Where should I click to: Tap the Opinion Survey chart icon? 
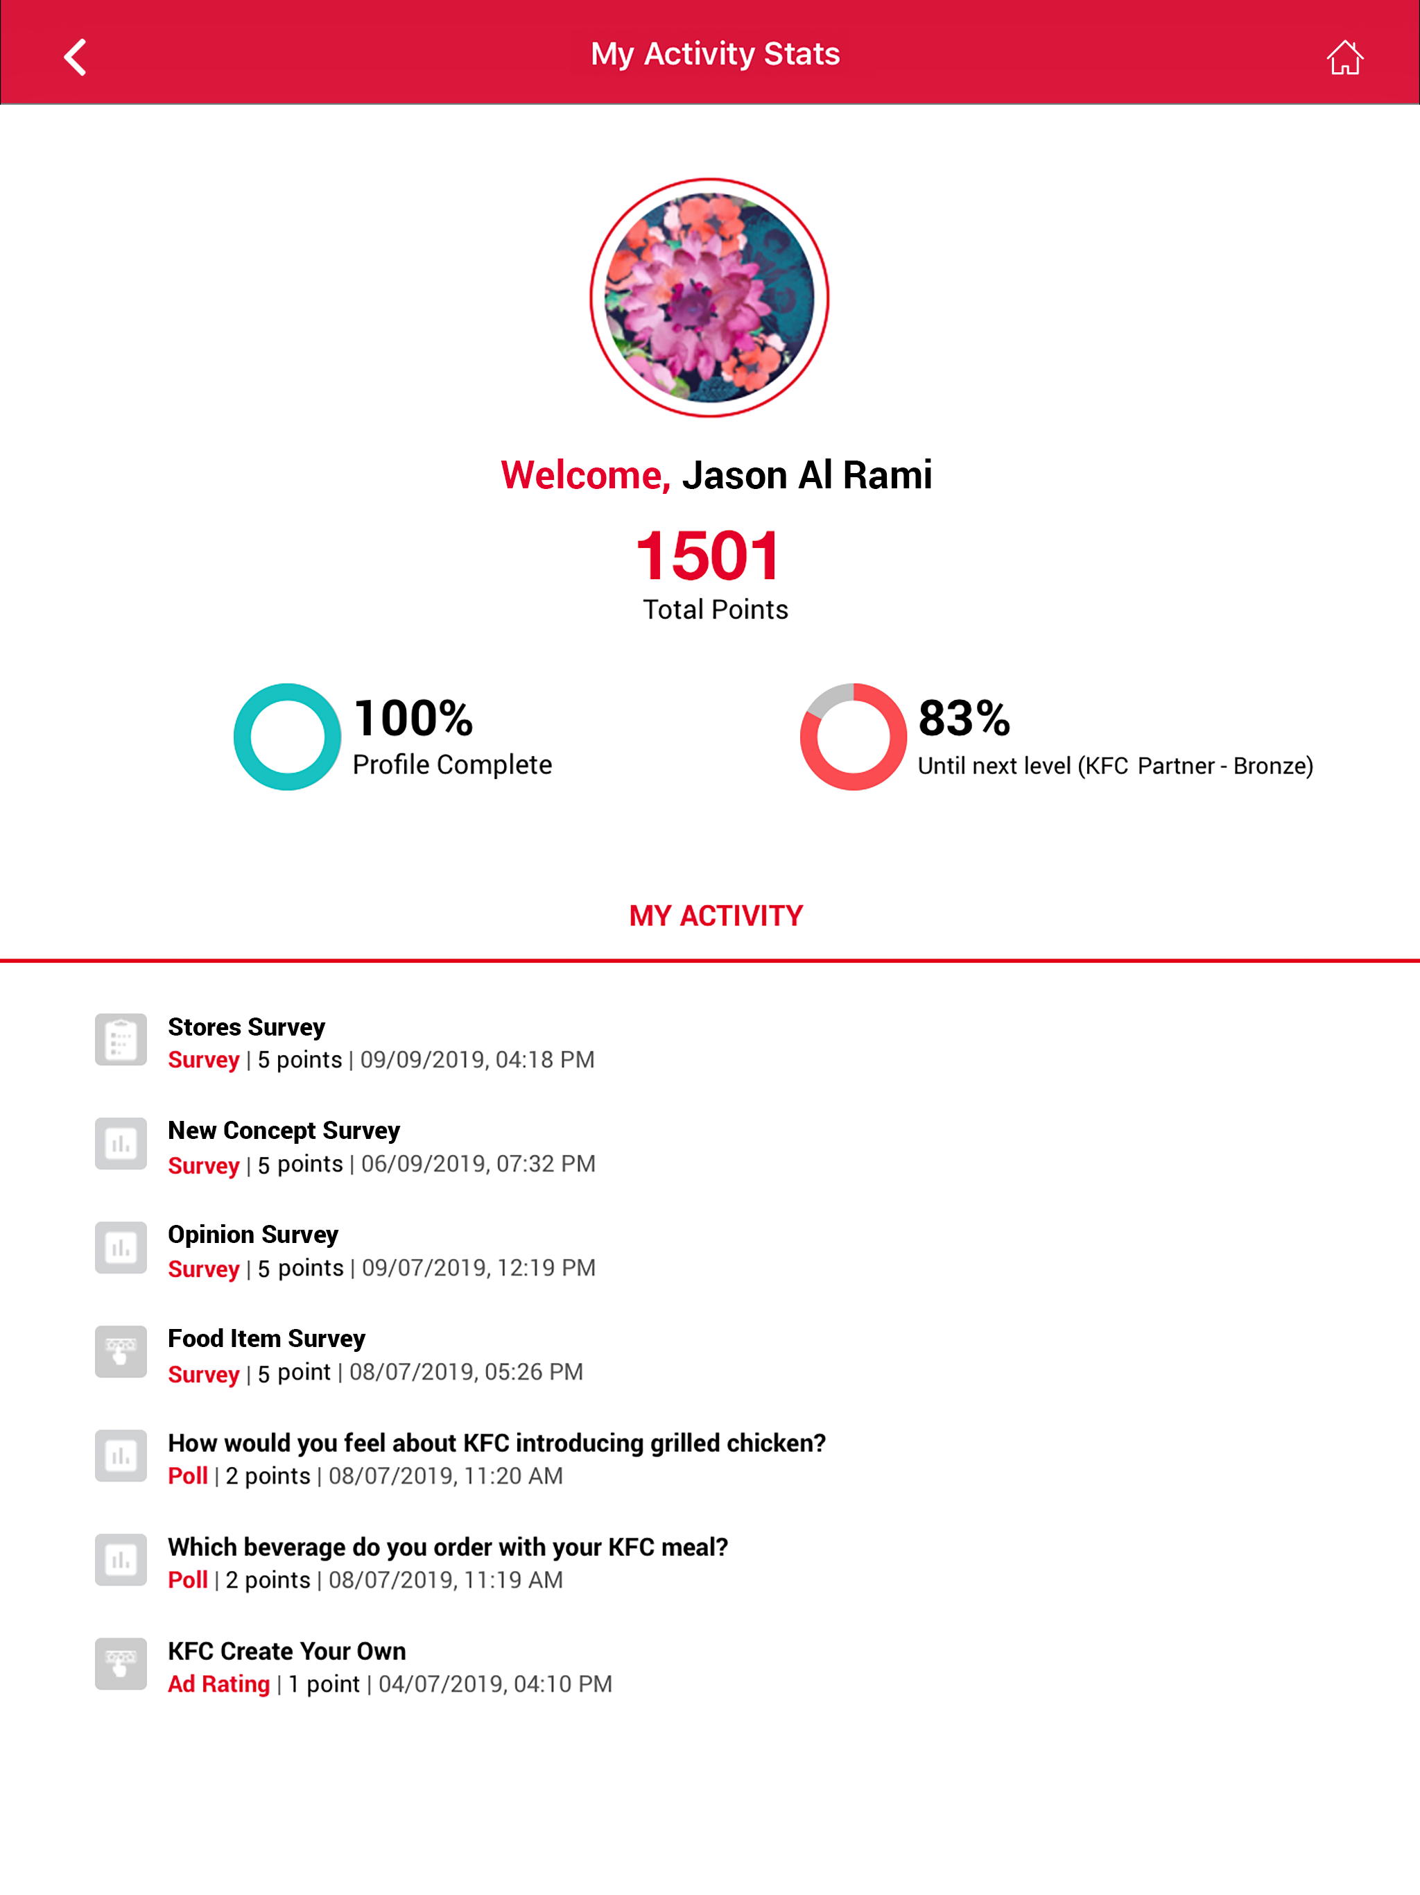pos(121,1247)
